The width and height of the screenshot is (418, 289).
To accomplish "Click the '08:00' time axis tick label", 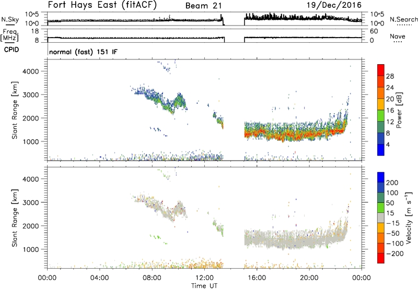I will coord(152,278).
